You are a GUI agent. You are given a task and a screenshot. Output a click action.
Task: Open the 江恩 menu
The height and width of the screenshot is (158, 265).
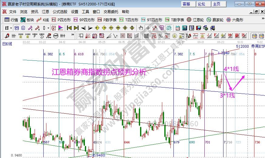point(45,12)
